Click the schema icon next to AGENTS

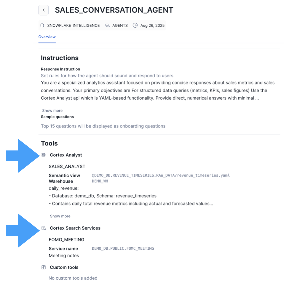[x=107, y=26]
